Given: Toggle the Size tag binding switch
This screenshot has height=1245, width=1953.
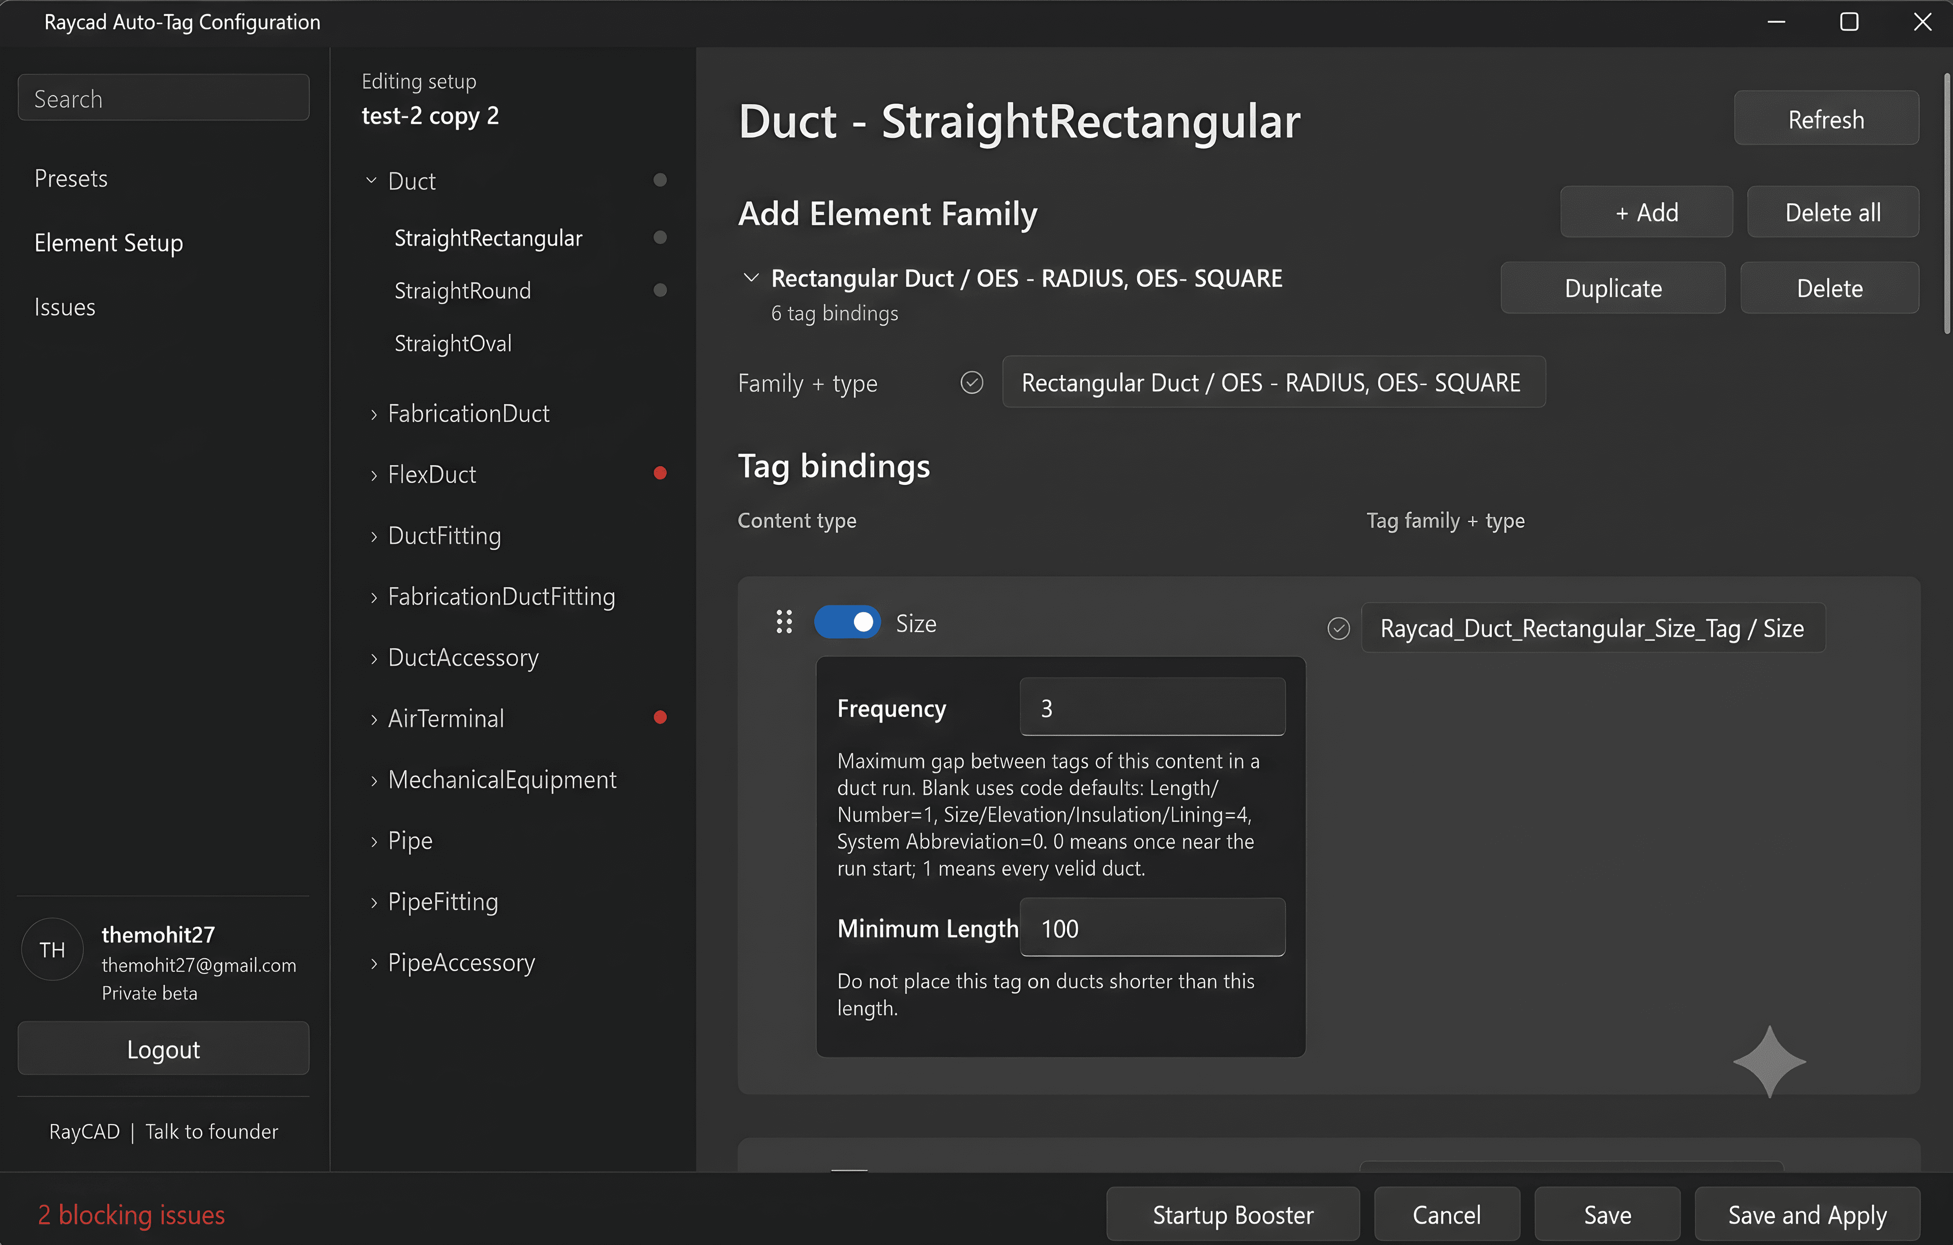Looking at the screenshot, I should tap(847, 622).
